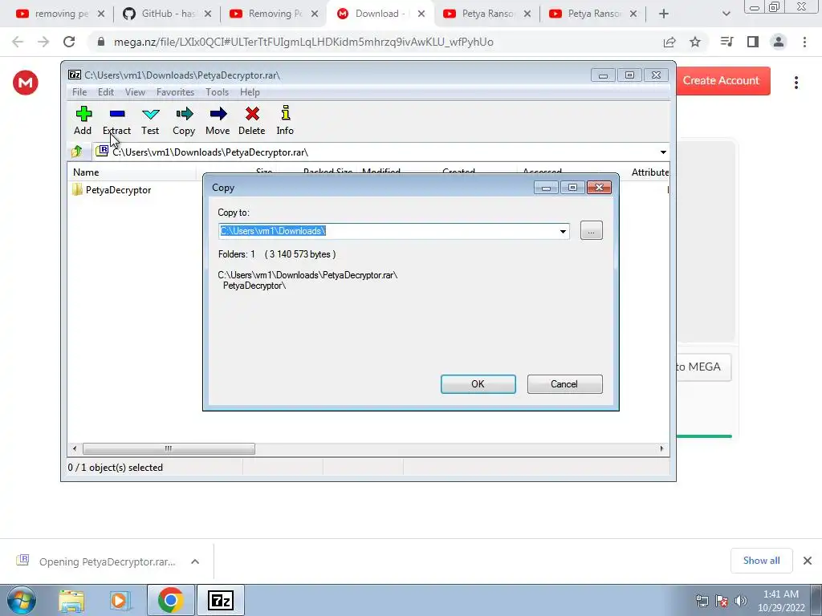
Task: Confirm copy with the OK button
Action: click(478, 384)
